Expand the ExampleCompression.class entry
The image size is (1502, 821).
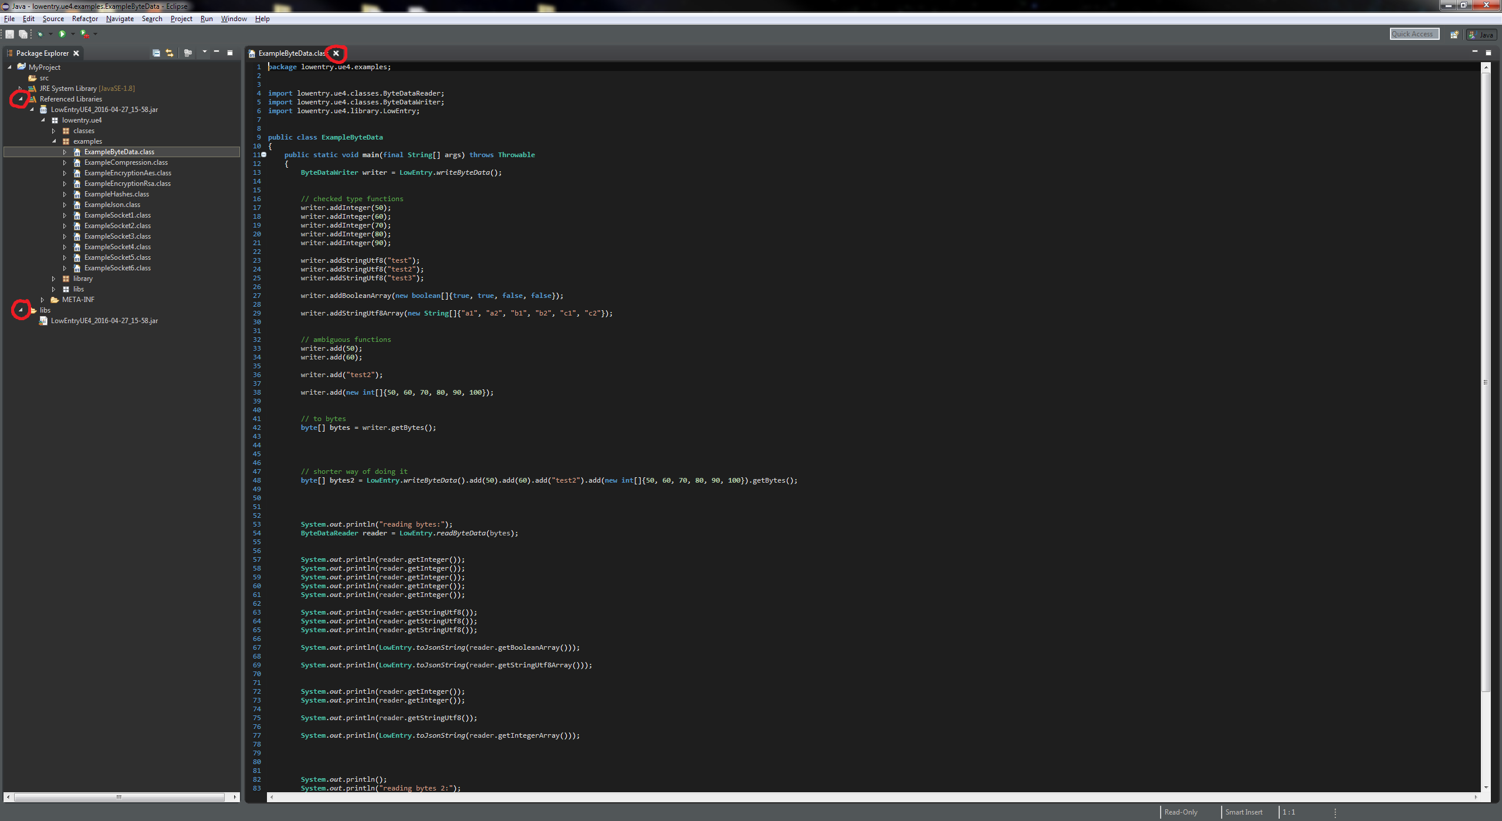65,162
